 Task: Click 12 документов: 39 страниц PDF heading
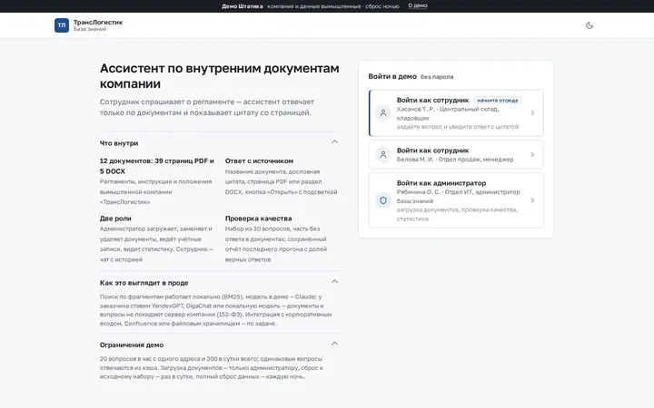[x=157, y=166]
